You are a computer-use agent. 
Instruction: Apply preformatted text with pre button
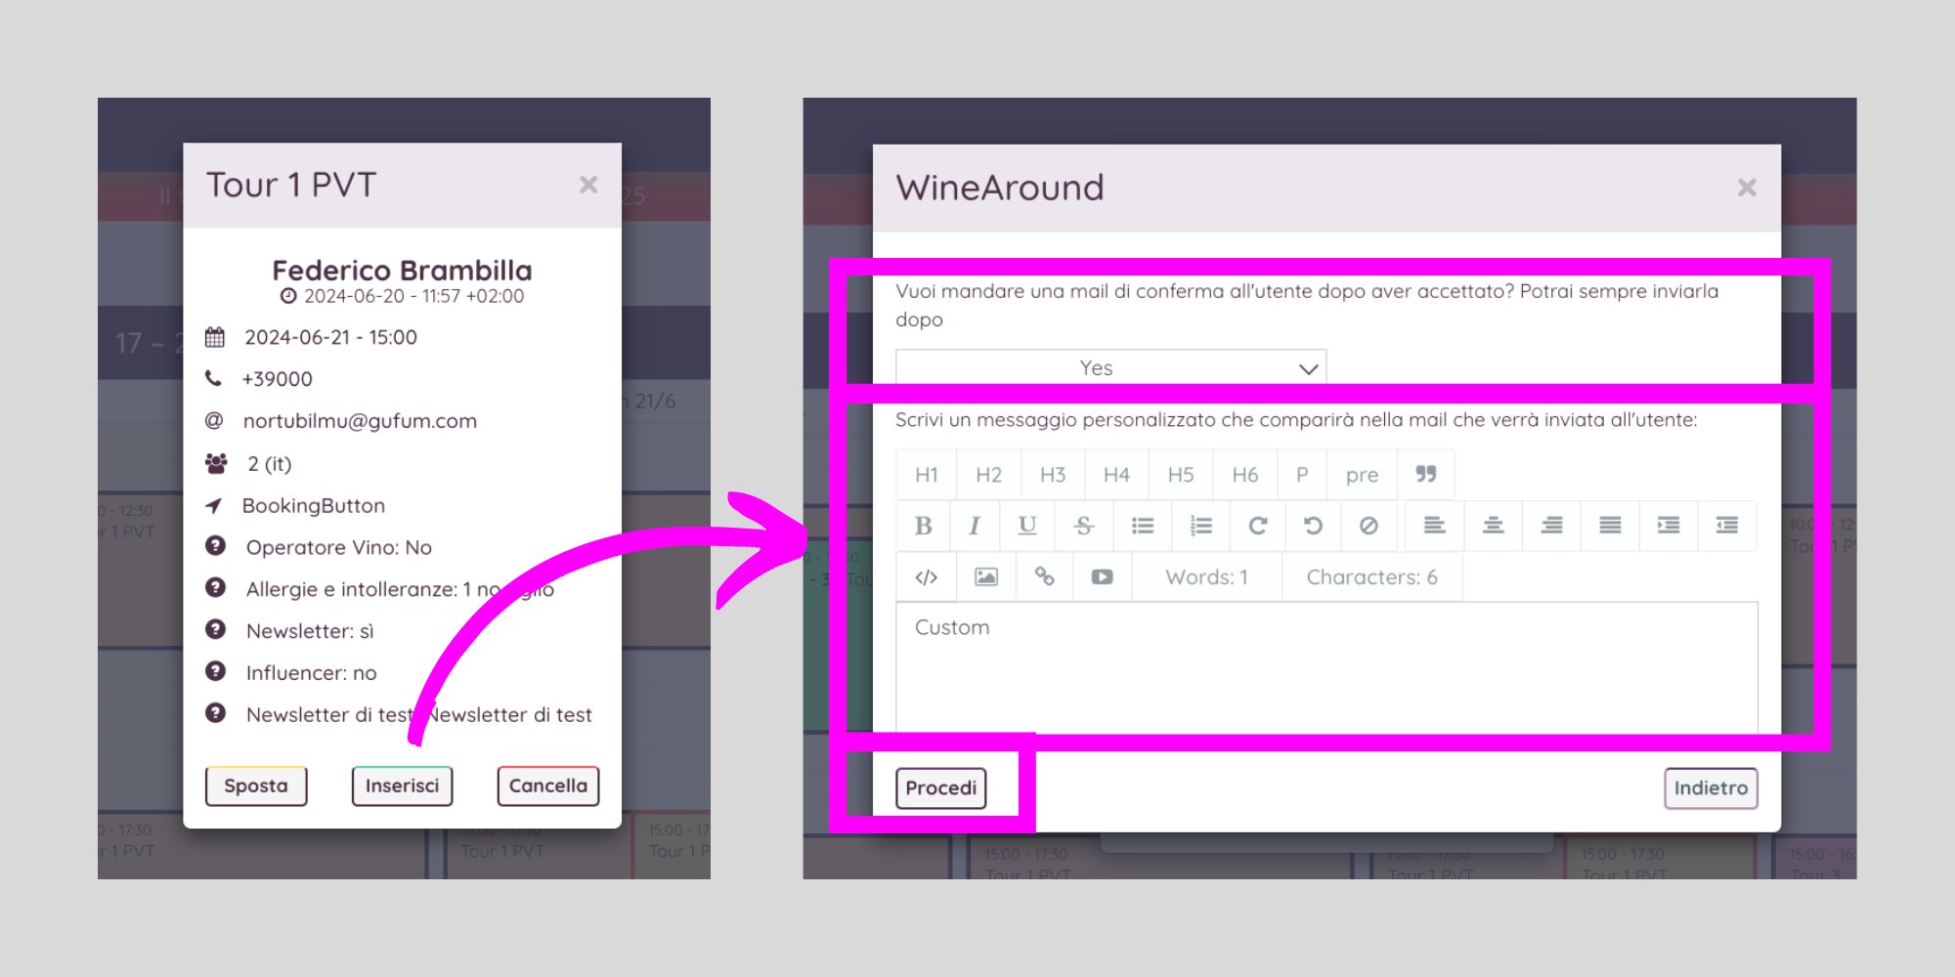(x=1362, y=475)
